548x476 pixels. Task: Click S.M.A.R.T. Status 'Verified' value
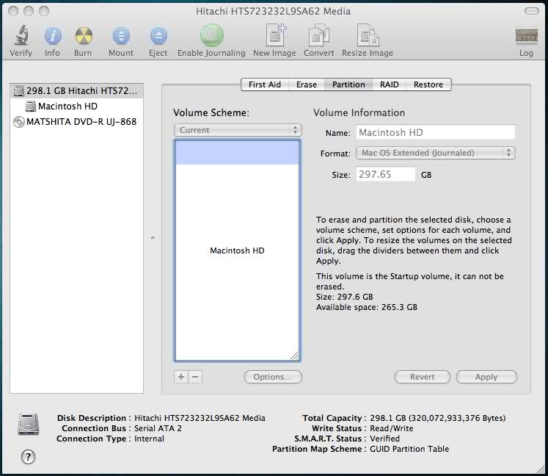pos(384,439)
